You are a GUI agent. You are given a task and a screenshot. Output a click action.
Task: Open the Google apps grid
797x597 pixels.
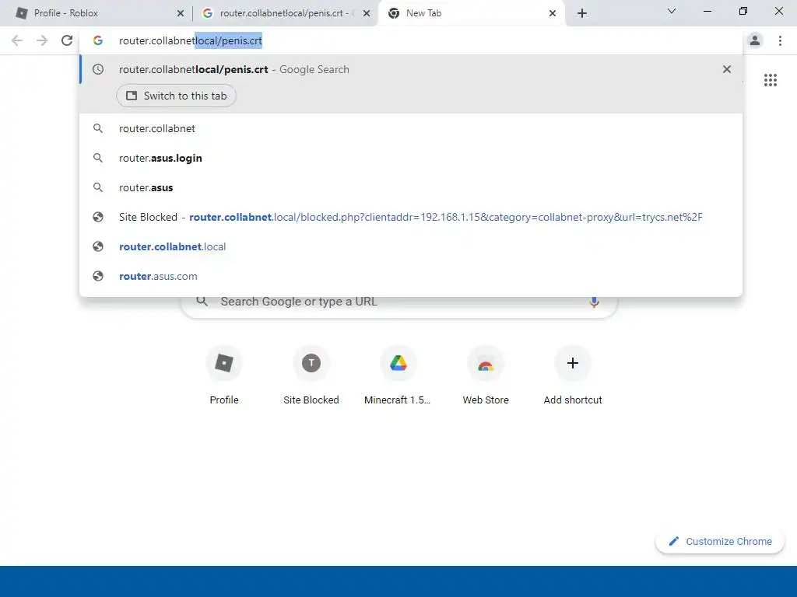(x=771, y=80)
